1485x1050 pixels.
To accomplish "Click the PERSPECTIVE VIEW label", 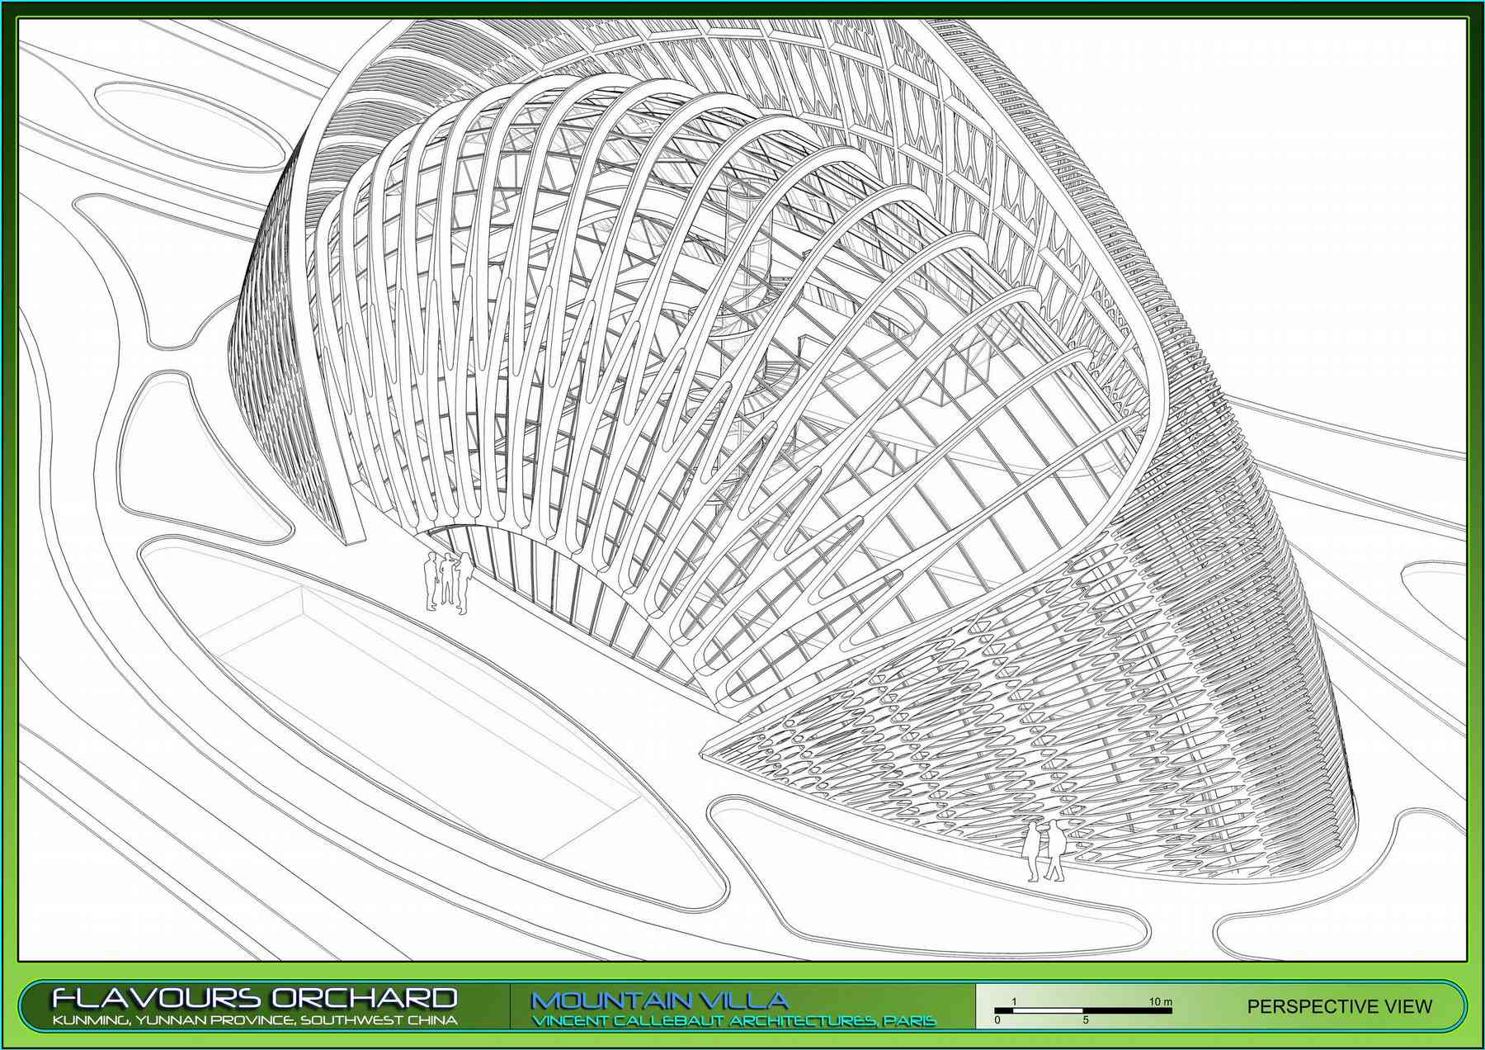I will click(x=1339, y=1006).
